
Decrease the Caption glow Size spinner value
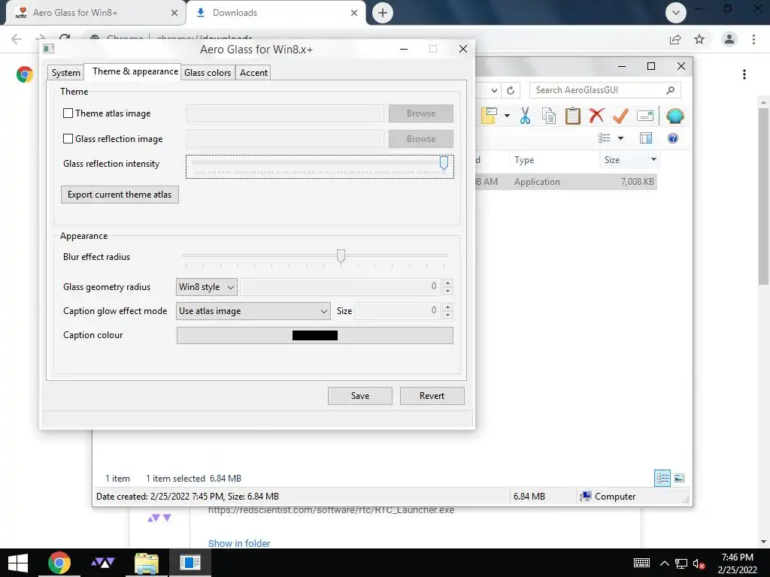447,315
